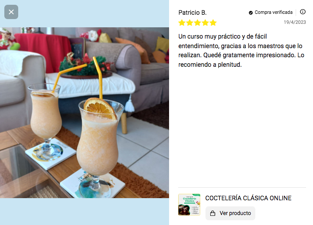Viewport: 313px width, 225px height.
Task: Click the first yellow rating star
Action: click(x=182, y=23)
